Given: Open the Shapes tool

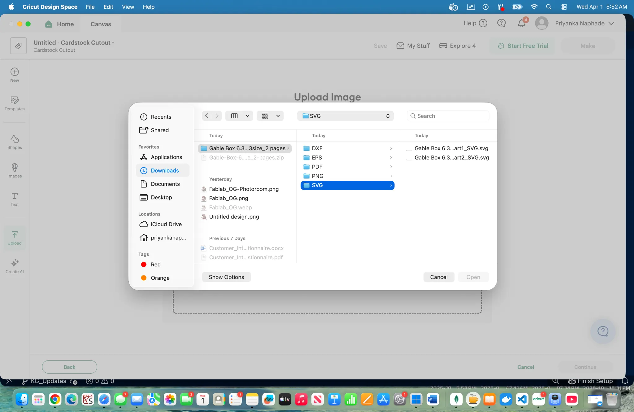Looking at the screenshot, I should point(15,142).
